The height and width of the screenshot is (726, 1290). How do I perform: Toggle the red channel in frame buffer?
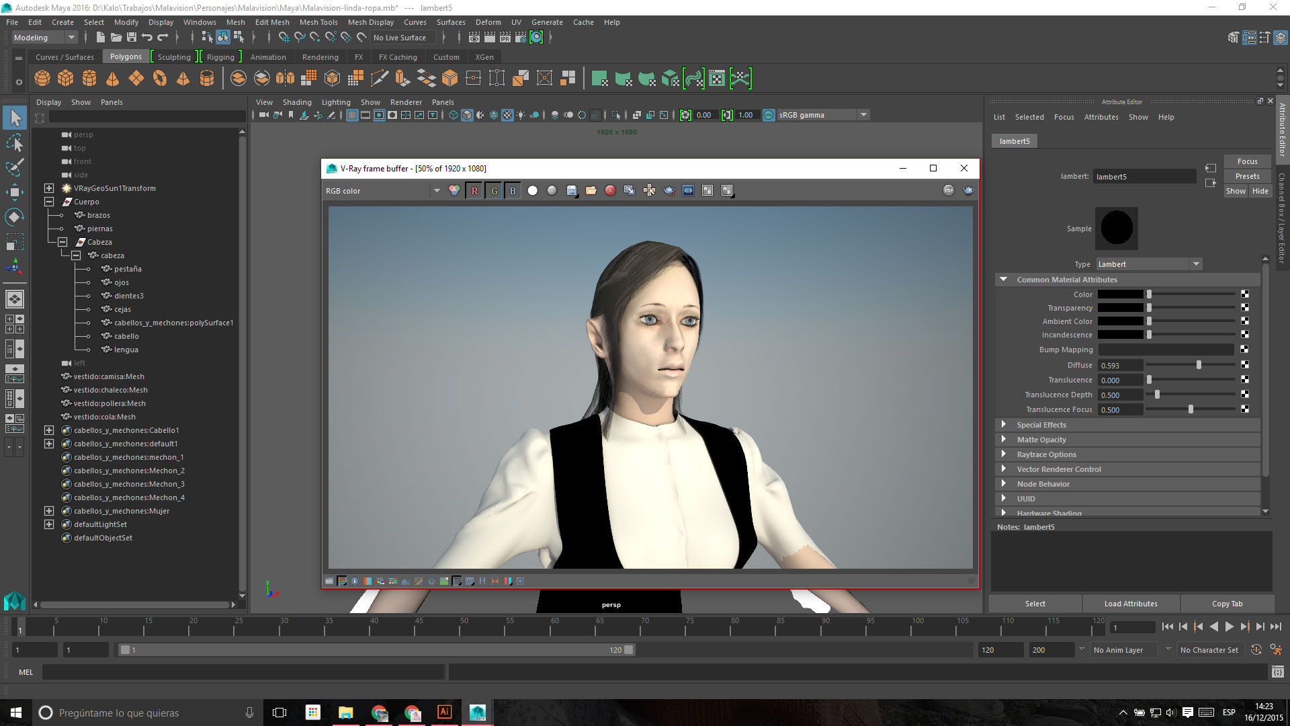click(x=474, y=191)
